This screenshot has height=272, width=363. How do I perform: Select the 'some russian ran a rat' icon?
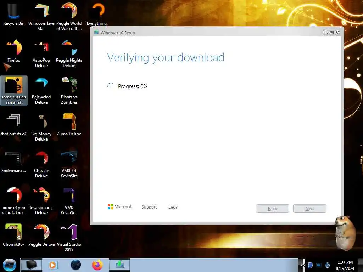coord(14,90)
